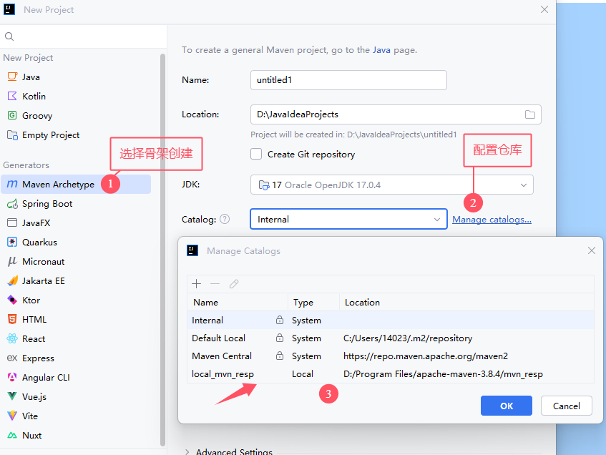Select the Groovy project type
Screen dimensions: 606x455
[x=76, y=116]
